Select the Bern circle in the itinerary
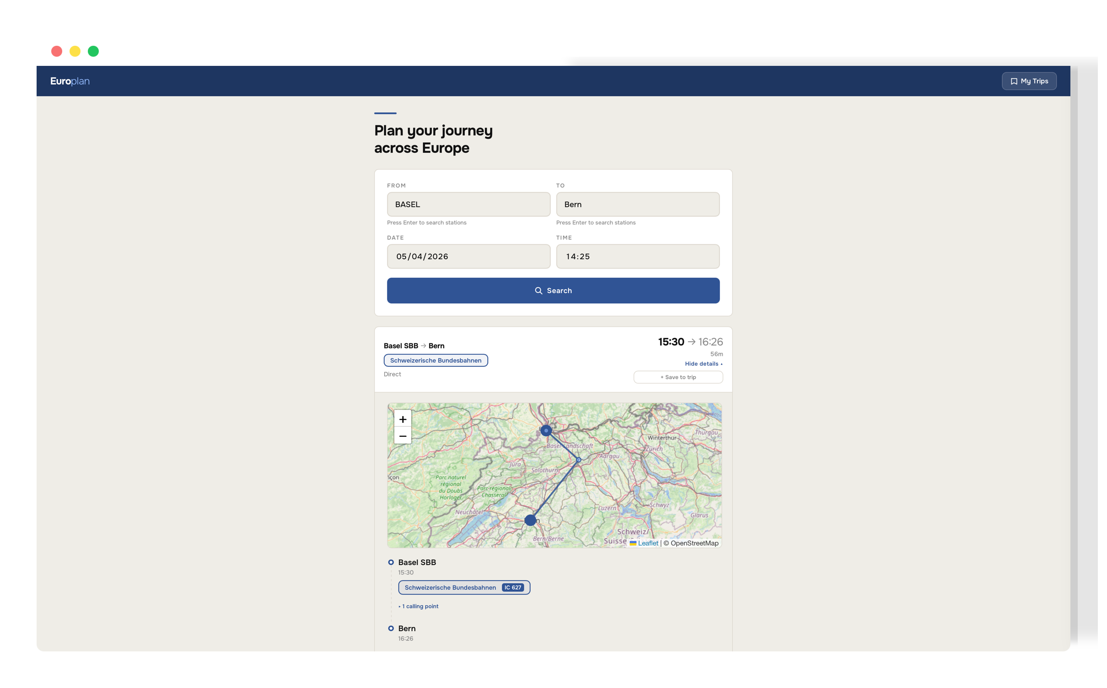Image resolution: width=1107 pixels, height=688 pixels. (391, 628)
